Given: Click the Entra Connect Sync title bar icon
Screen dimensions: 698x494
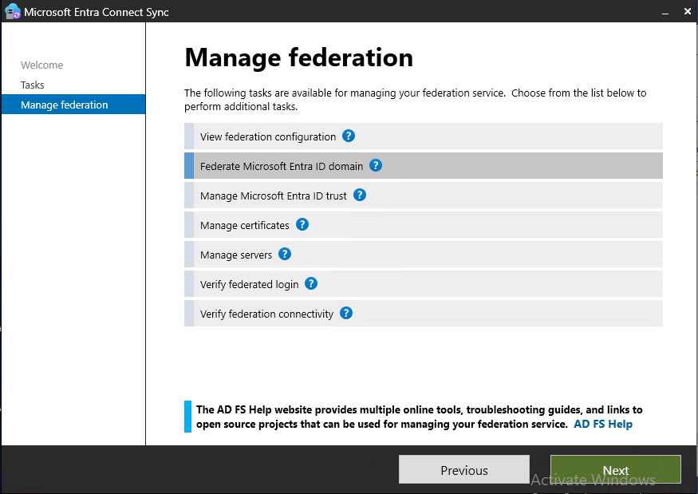Looking at the screenshot, I should [13, 12].
